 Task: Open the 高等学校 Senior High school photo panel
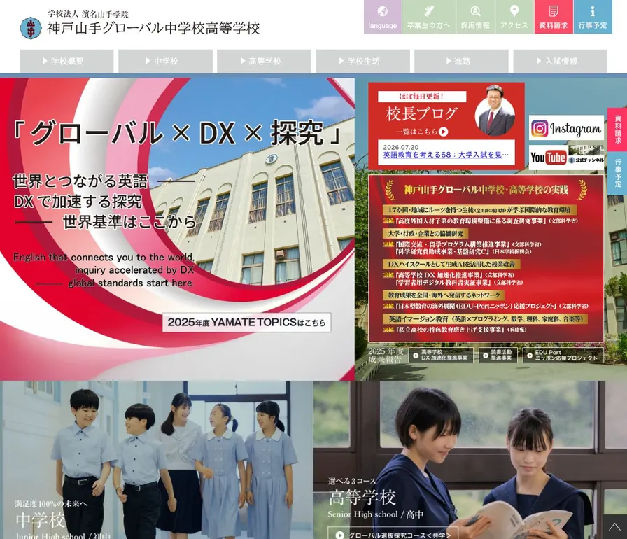click(x=470, y=460)
